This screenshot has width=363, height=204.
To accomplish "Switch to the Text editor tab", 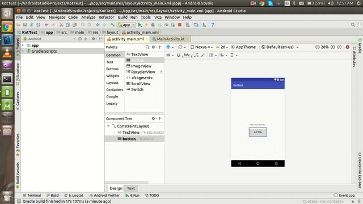I will (131, 188).
